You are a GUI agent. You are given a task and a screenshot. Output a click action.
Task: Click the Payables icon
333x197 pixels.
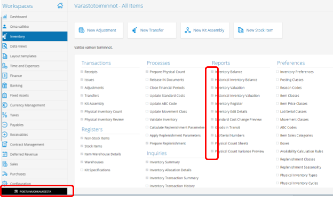point(5,125)
